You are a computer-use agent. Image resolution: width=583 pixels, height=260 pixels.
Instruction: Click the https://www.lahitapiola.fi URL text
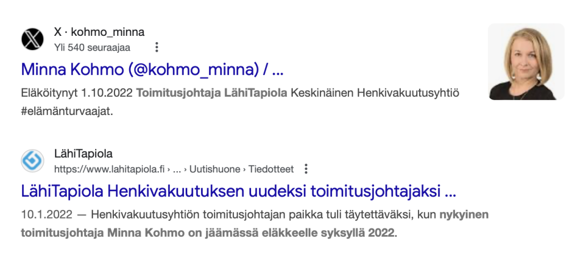(x=109, y=170)
